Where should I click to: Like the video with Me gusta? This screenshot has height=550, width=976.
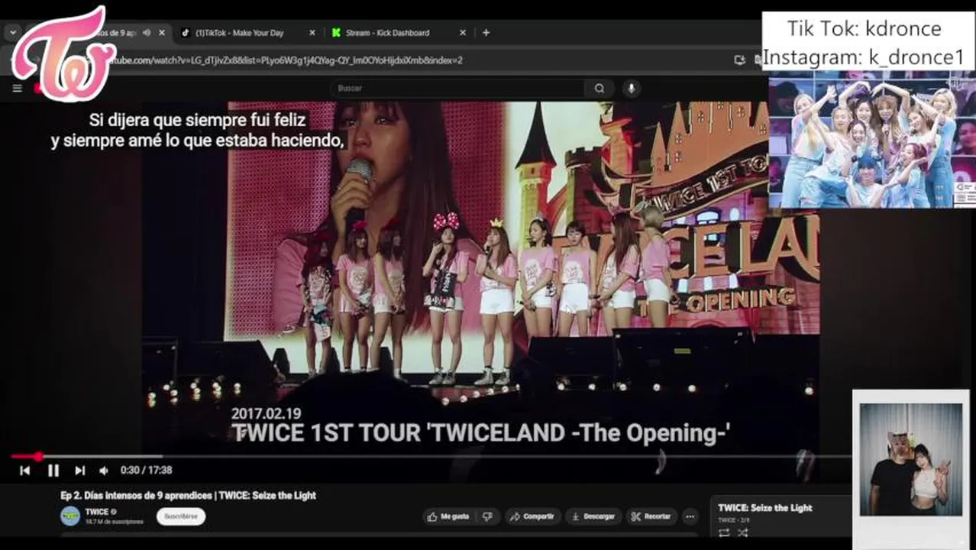(x=449, y=516)
